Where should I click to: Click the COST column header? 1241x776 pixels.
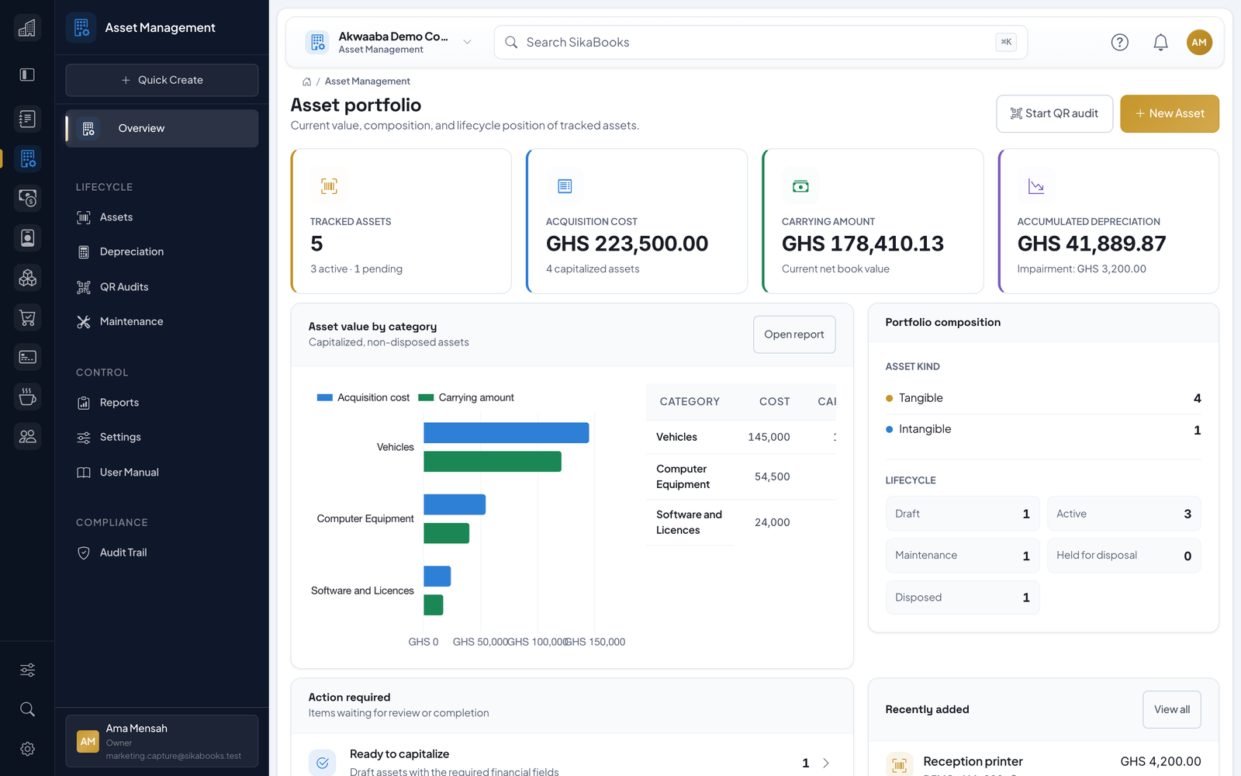774,402
